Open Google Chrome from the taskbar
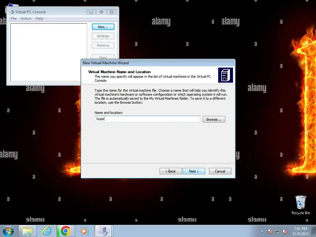Image resolution: width=316 pixels, height=237 pixels. pos(66,231)
